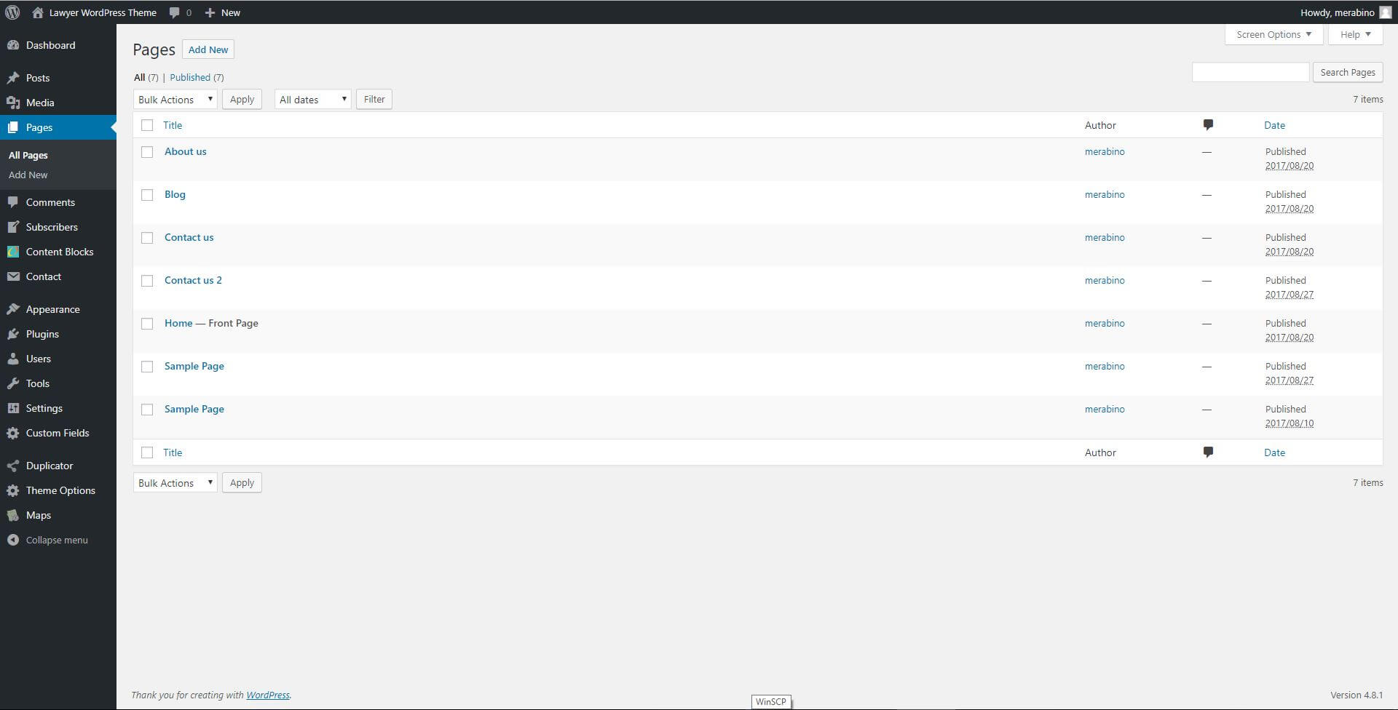This screenshot has width=1398, height=710.
Task: Expand the Screen Options panel
Action: 1273,34
